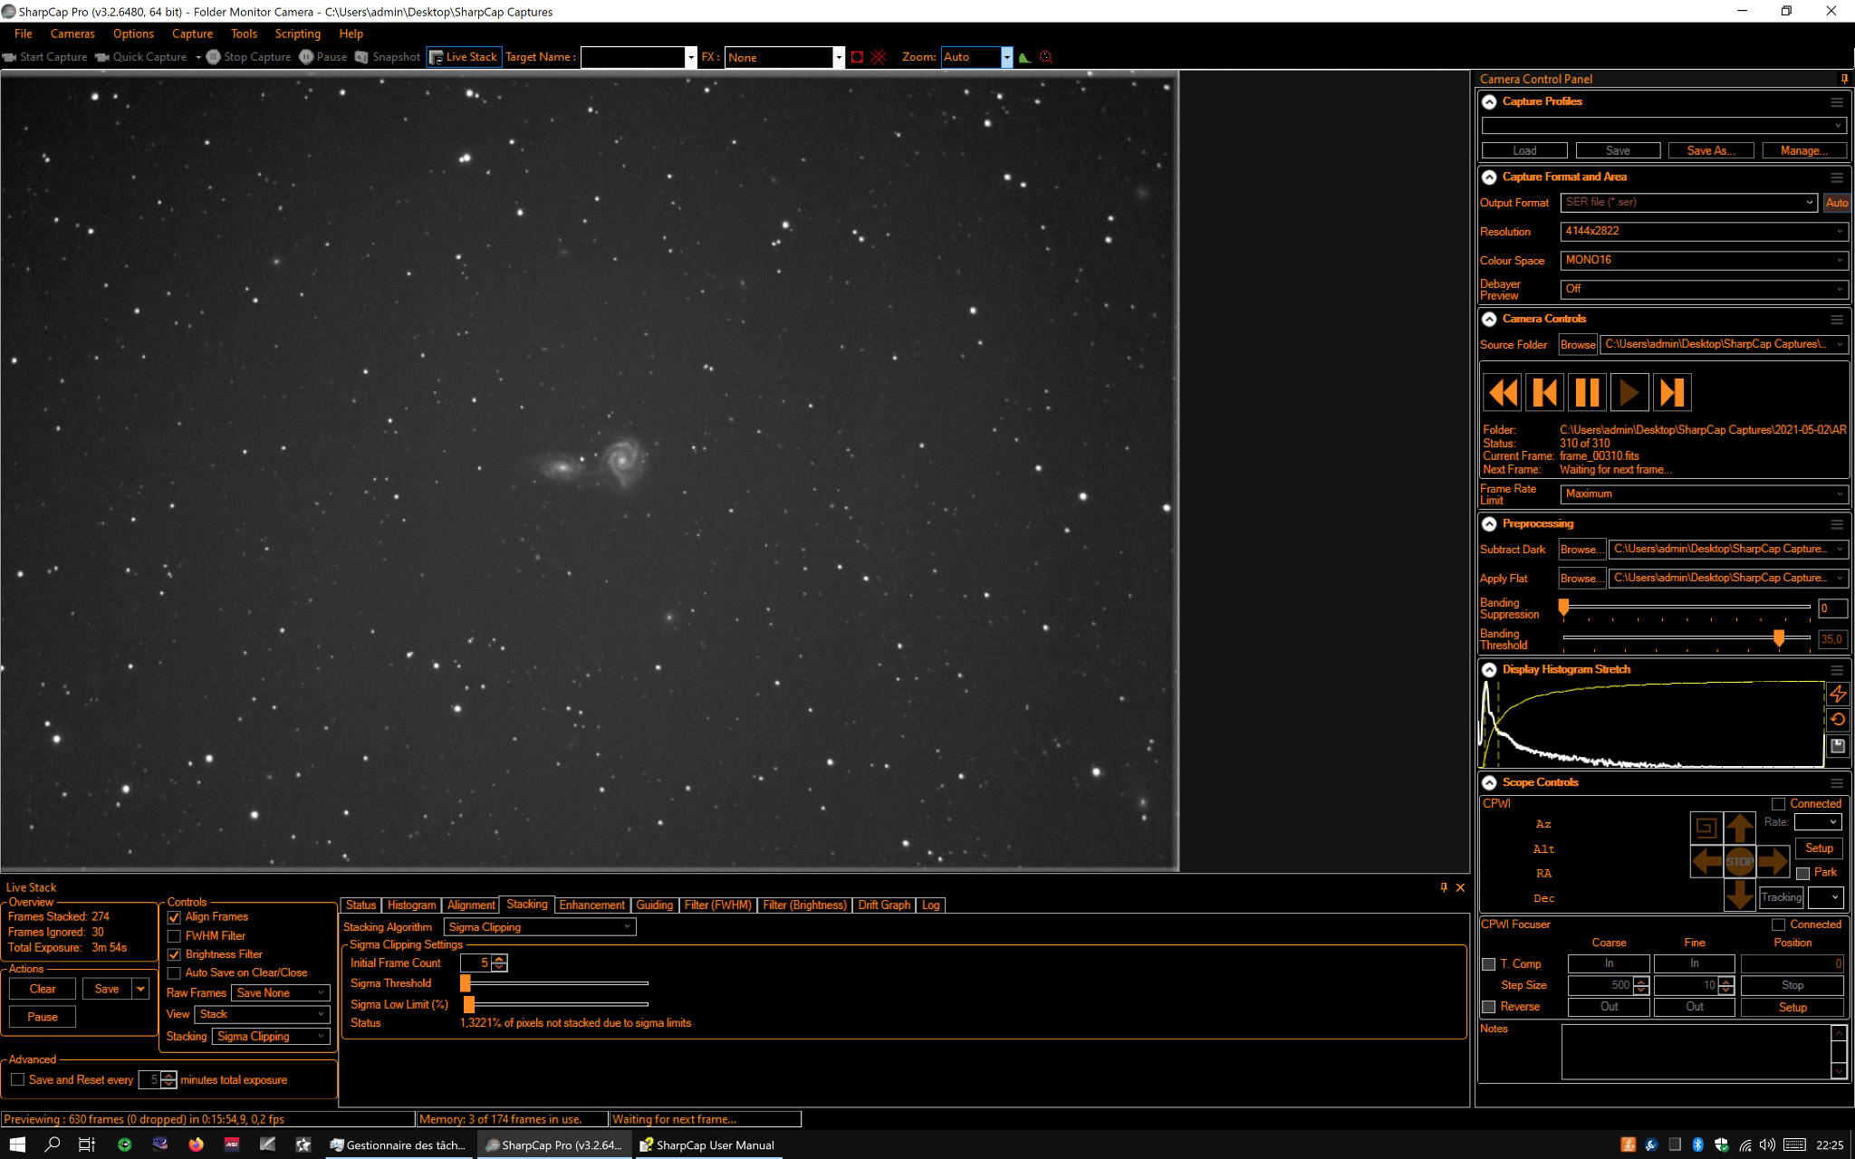Viewport: 1855px width, 1159px height.
Task: Skip forward to the next frame
Action: (1672, 393)
